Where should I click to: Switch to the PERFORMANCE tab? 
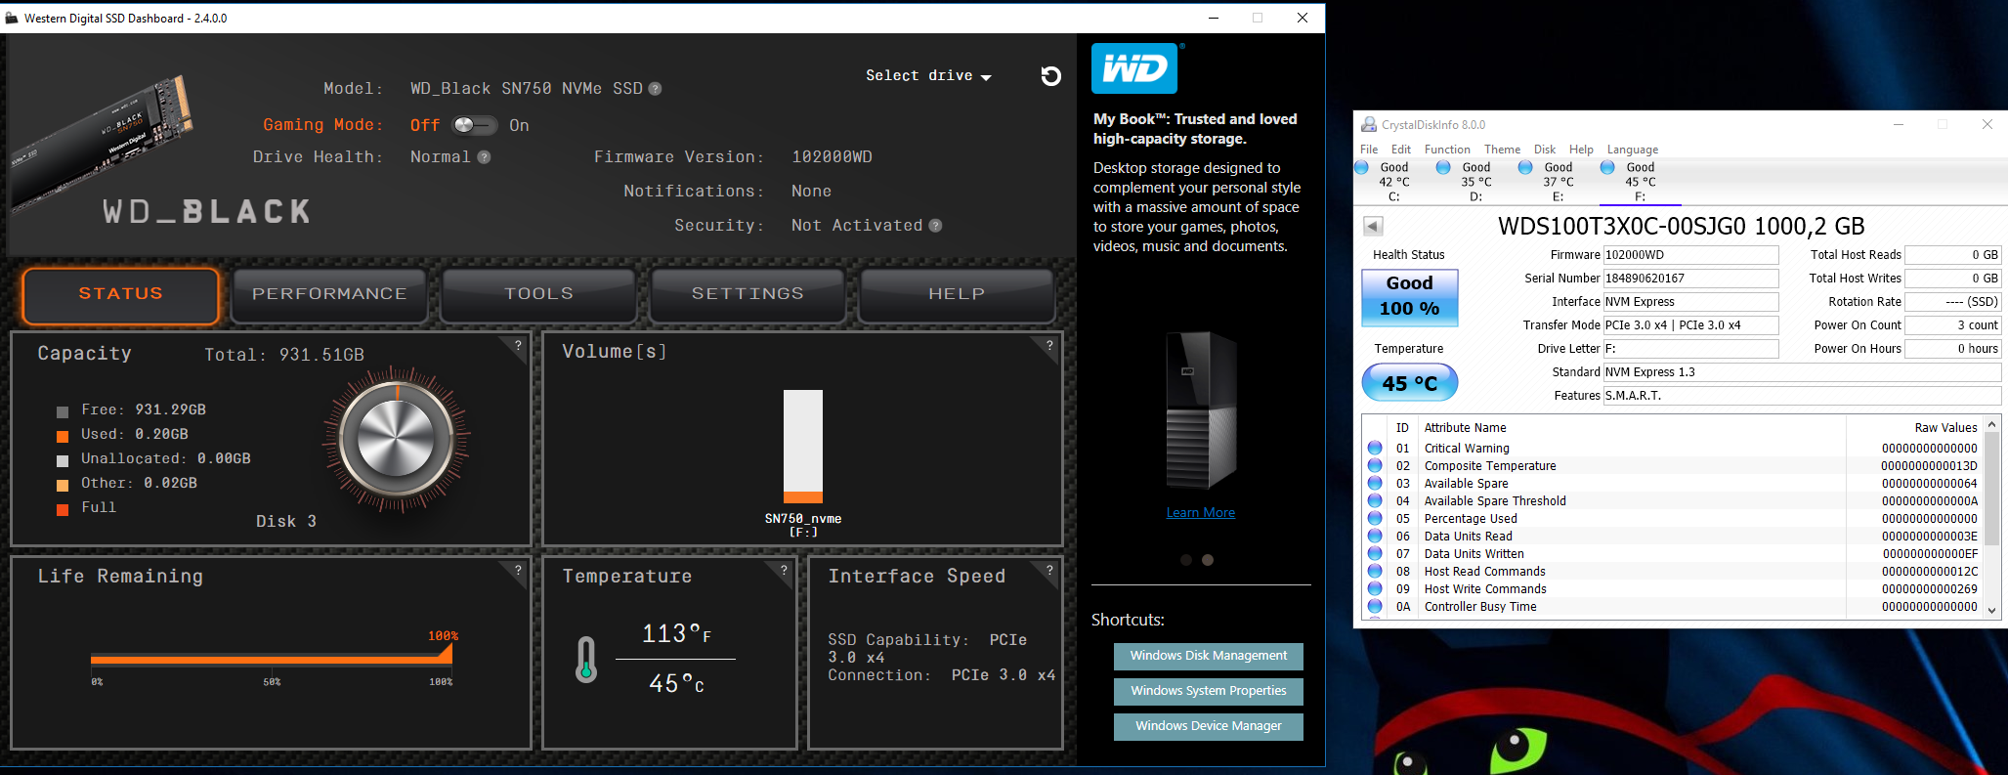coord(329,295)
